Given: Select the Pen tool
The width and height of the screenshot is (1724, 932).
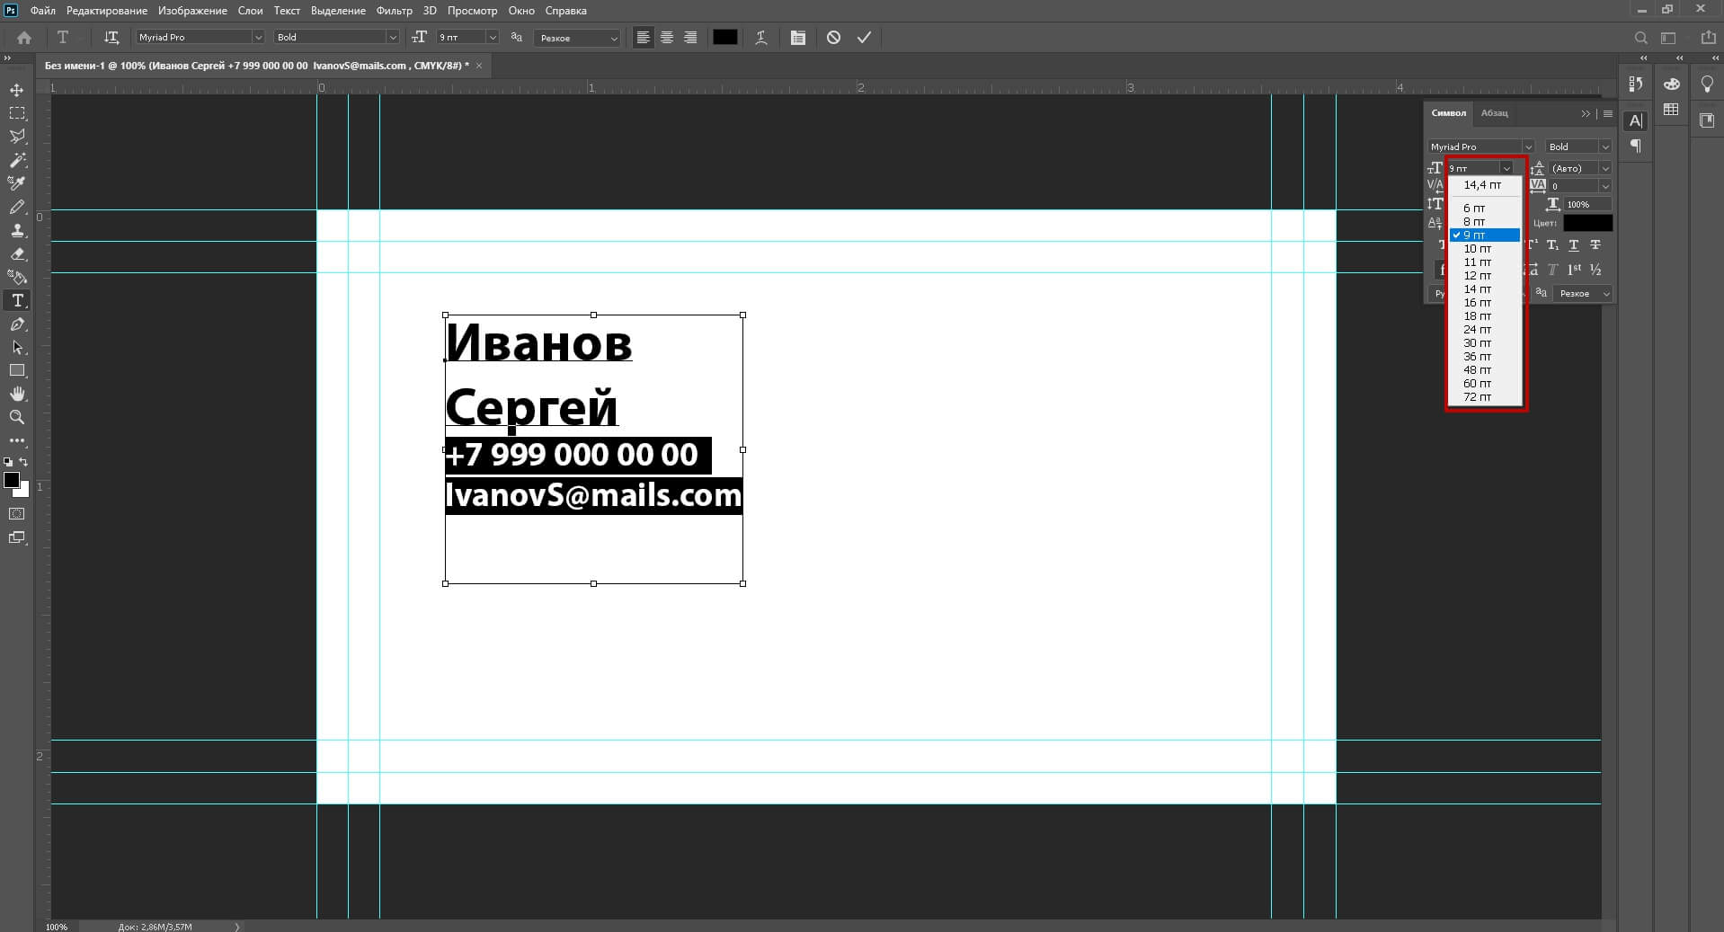Looking at the screenshot, I should tap(17, 324).
